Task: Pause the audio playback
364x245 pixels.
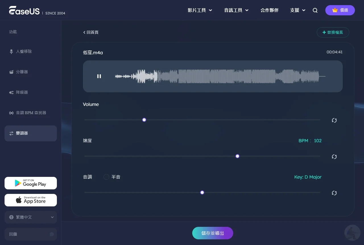Action: [x=99, y=76]
